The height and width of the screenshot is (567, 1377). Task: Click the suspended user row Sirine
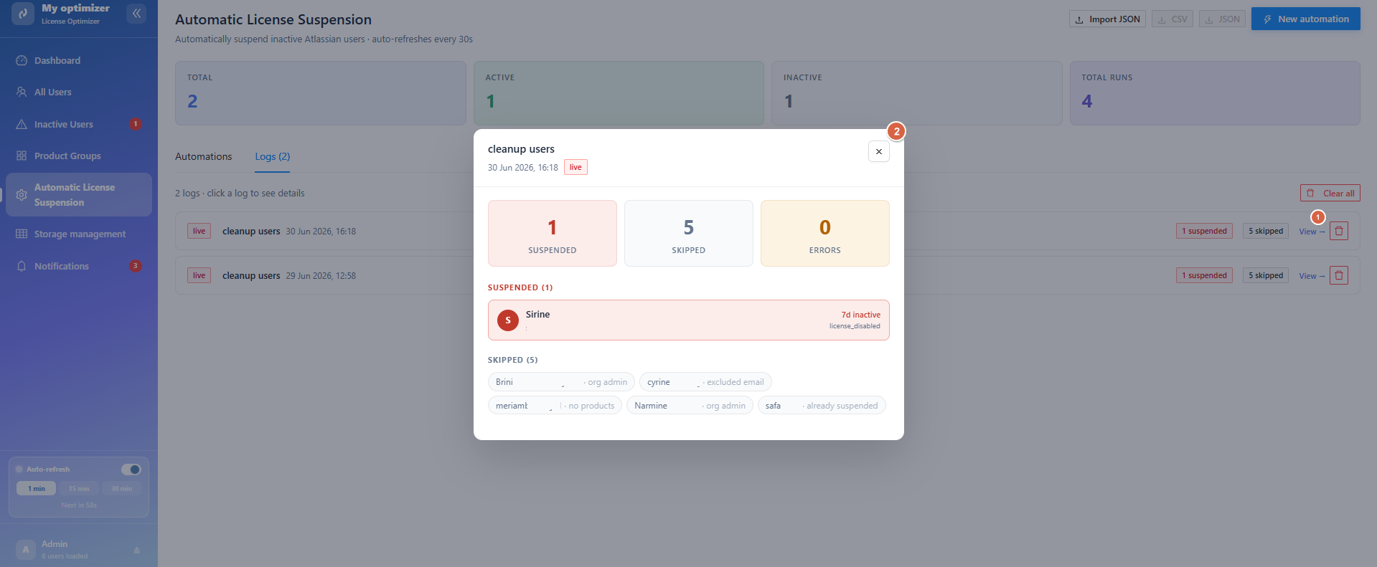(689, 320)
